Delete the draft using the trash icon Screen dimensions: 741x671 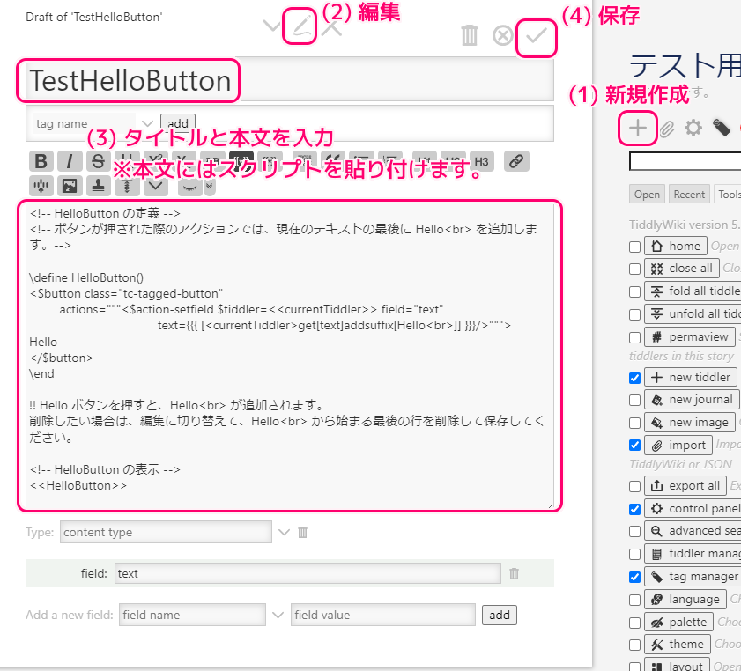pos(470,35)
